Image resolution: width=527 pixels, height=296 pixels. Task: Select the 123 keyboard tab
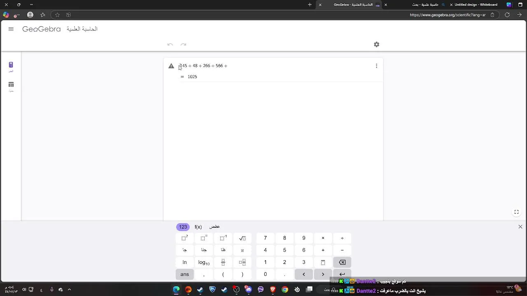[x=183, y=227]
